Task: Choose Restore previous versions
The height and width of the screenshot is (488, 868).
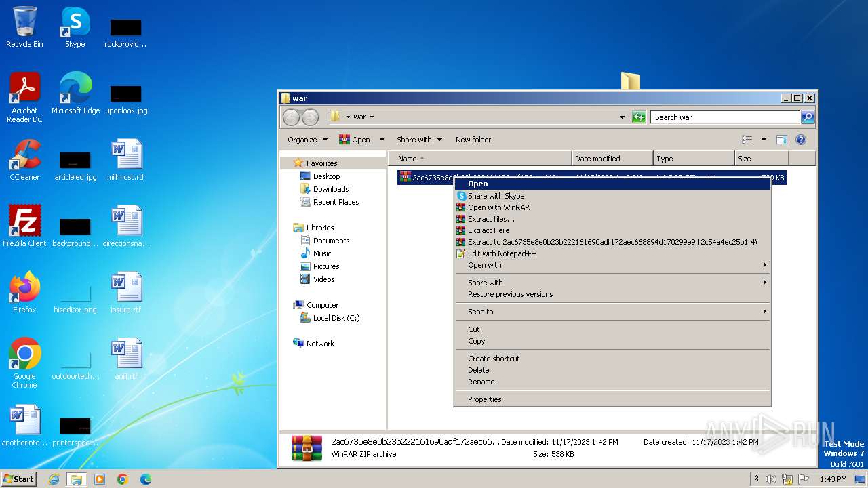Action: click(x=612, y=294)
